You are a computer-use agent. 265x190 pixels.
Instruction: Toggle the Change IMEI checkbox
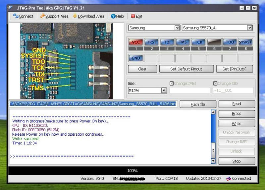click(172, 84)
